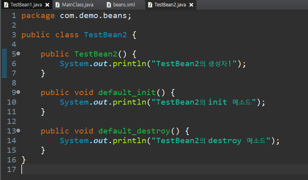Click the class name TestBean2 on line 3
Viewport: 308px width, 180px height.
105,35
